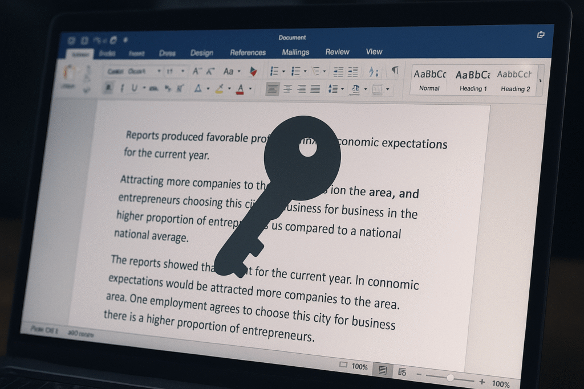Apply the Heading 1 style
Image resolution: width=584 pixels, height=389 pixels.
point(473,80)
